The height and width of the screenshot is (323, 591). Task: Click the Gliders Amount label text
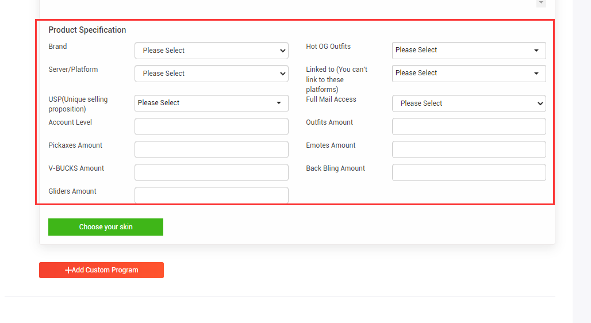[x=72, y=191]
